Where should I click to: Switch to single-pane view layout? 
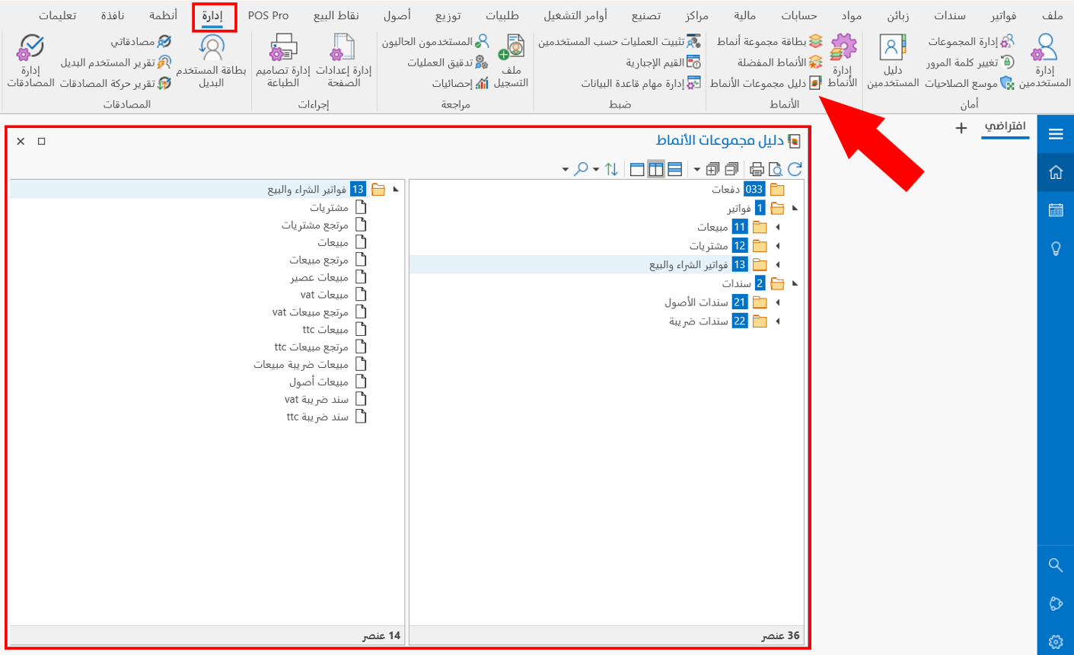pos(637,169)
